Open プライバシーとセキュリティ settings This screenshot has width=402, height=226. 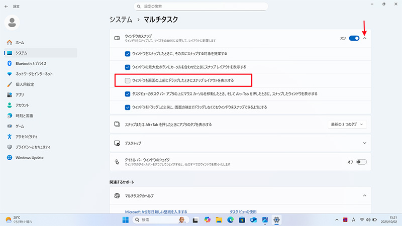[x=32, y=147]
